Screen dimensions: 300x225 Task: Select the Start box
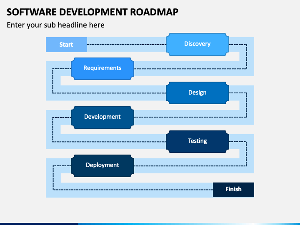(x=66, y=45)
